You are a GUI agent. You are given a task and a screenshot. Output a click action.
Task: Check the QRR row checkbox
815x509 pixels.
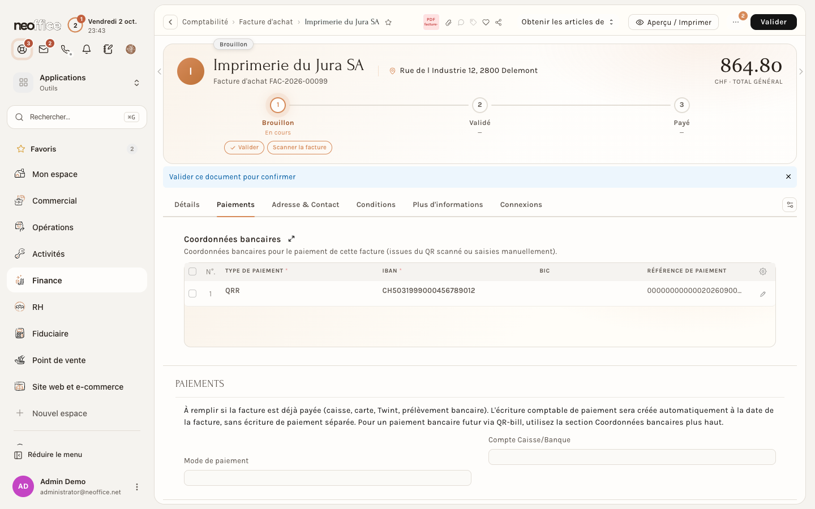192,294
